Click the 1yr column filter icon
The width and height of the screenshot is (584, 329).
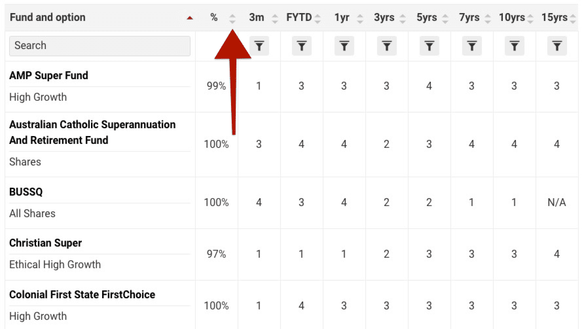[x=344, y=46]
